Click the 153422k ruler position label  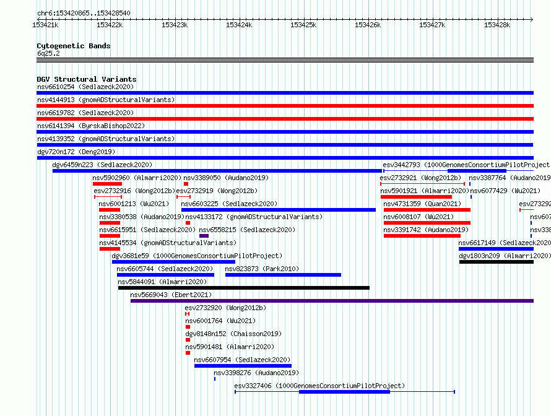point(110,25)
